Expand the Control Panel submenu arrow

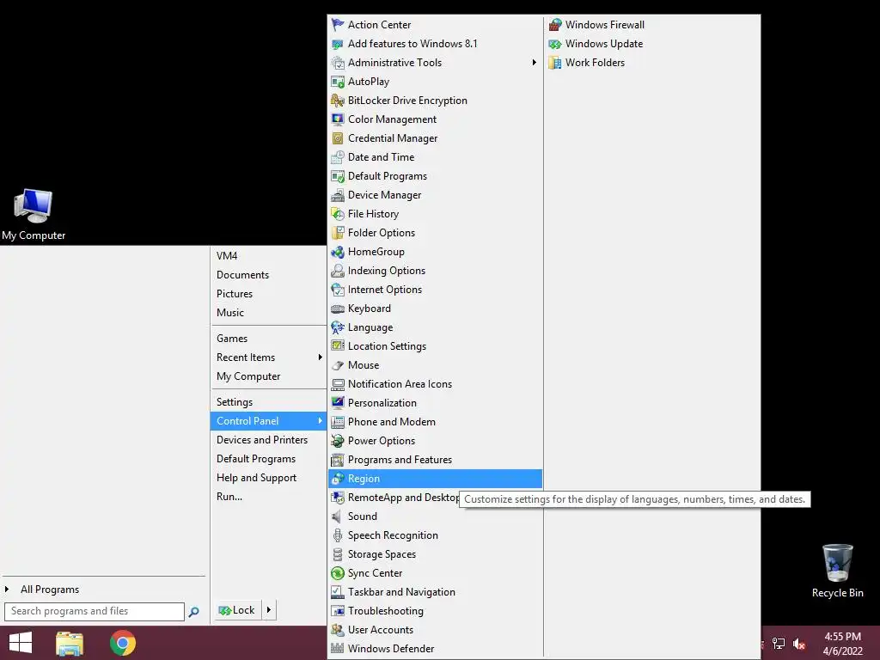pyautogui.click(x=320, y=421)
